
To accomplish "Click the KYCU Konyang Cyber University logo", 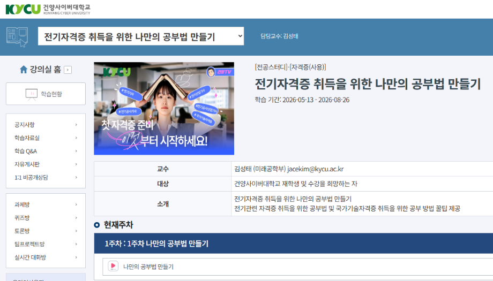I will [48, 9].
